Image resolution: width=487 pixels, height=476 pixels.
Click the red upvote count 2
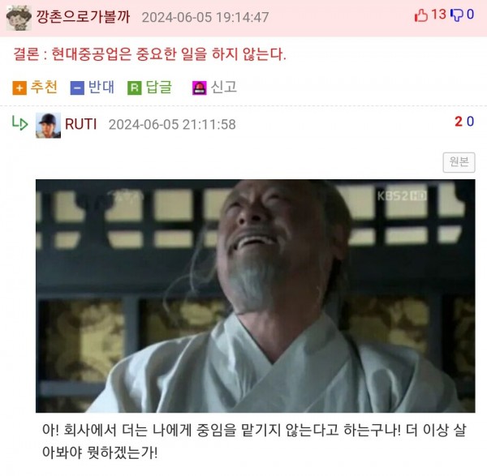[x=459, y=122]
